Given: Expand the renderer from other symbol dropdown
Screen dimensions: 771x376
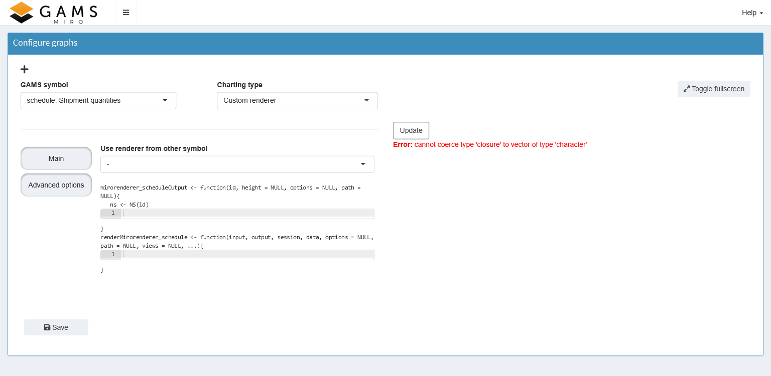Looking at the screenshot, I should (237, 164).
